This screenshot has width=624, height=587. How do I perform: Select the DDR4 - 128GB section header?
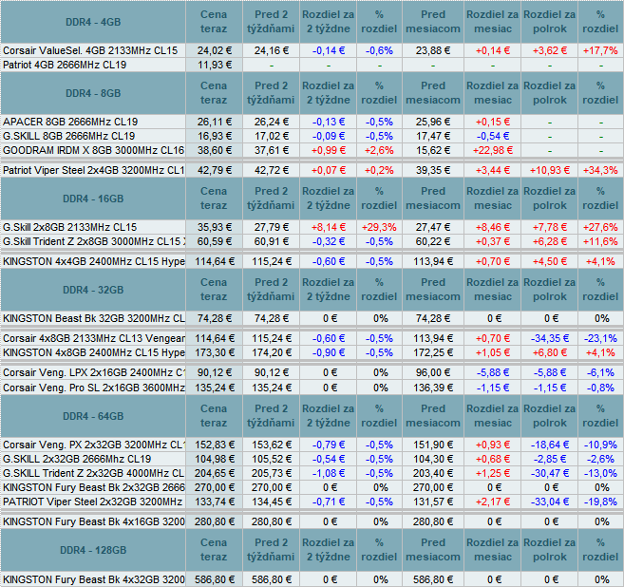(x=93, y=550)
